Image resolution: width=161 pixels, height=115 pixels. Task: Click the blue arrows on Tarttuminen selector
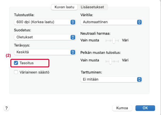point(139,79)
